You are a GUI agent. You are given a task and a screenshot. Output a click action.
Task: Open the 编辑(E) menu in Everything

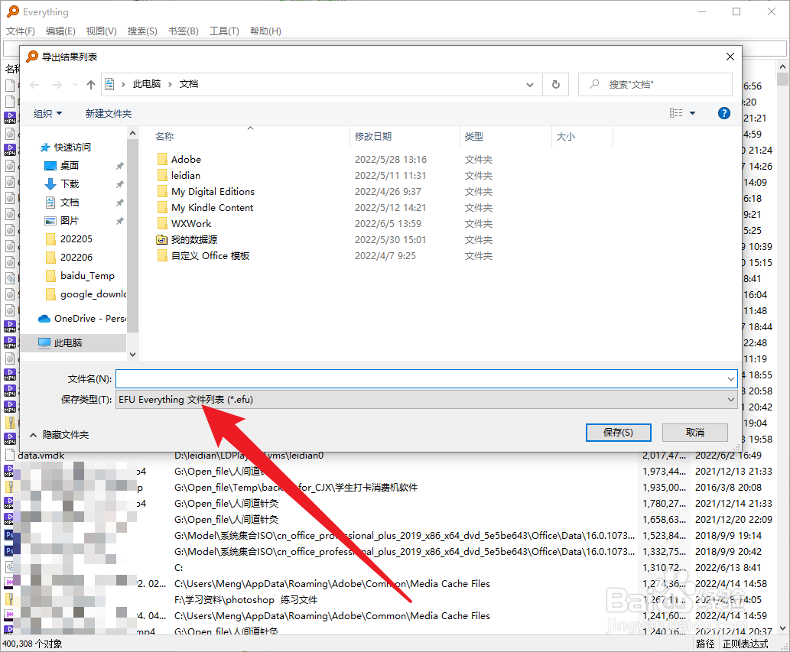[60, 31]
